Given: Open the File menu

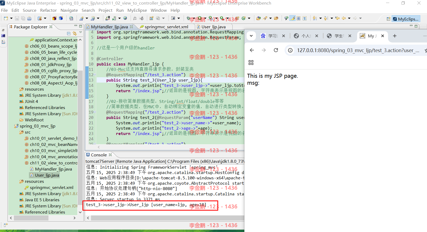Looking at the screenshot, I should 4,10.
